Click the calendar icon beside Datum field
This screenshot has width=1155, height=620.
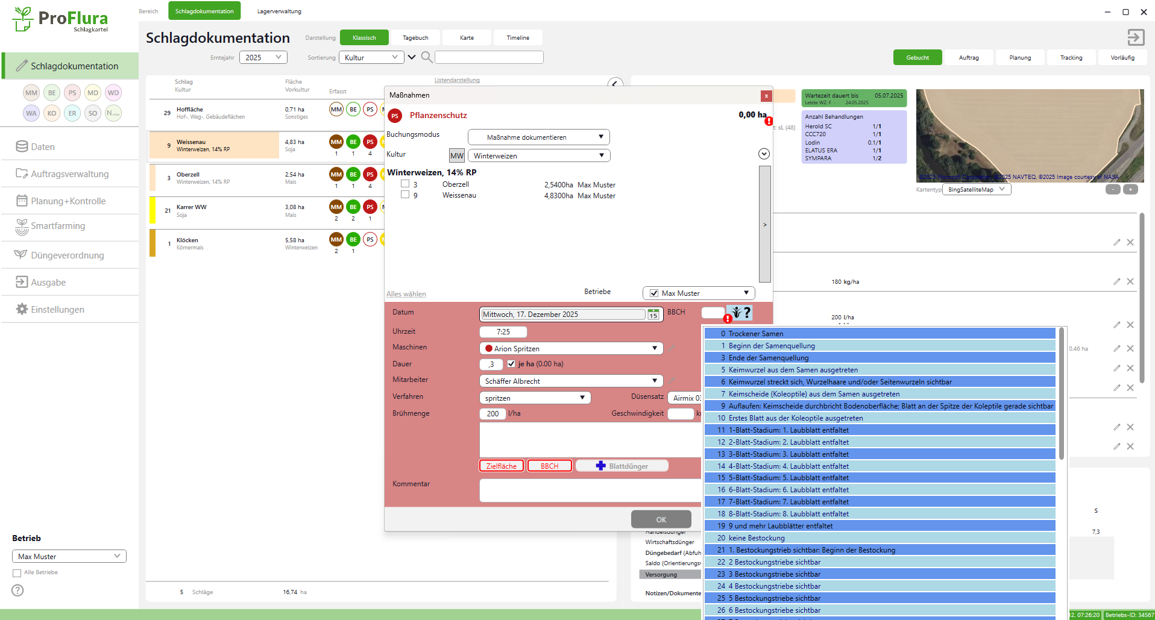pos(653,315)
